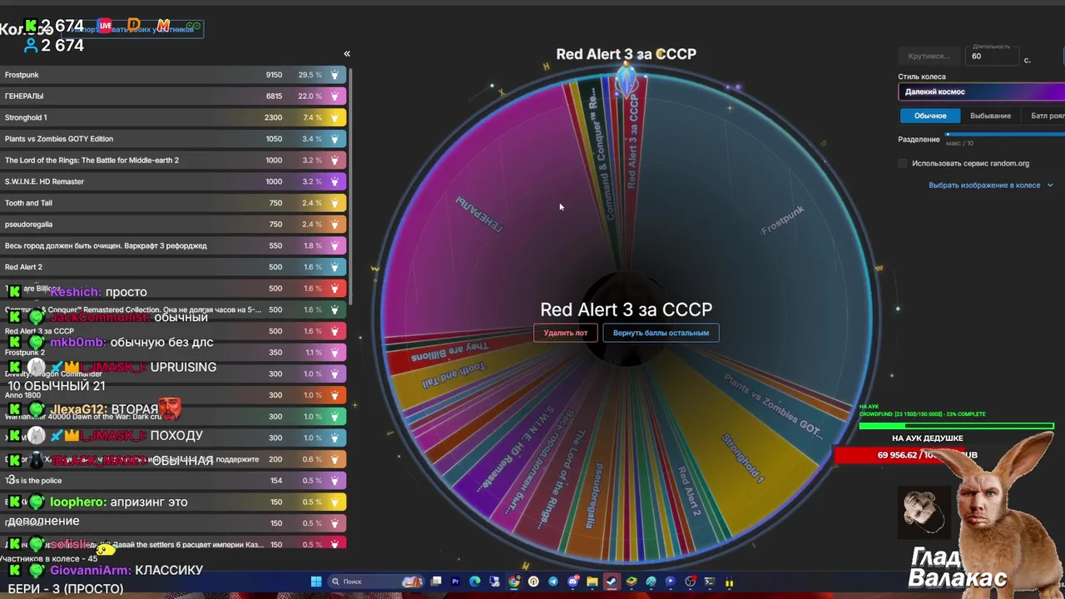Click the S.W.I.N.E. HD Remaster lot name
This screenshot has width=1065, height=599.
44,181
